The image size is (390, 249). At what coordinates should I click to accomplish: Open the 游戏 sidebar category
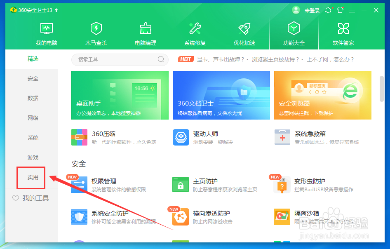[x=33, y=157]
